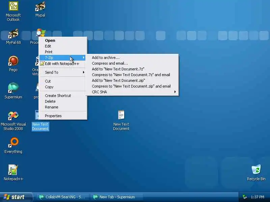Choose Open in the context menu

pos(63,40)
